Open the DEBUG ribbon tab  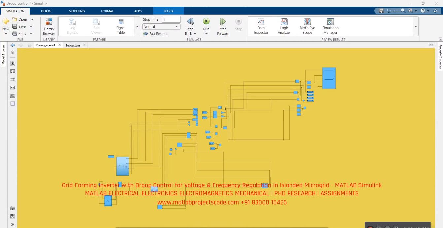pyautogui.click(x=46, y=11)
